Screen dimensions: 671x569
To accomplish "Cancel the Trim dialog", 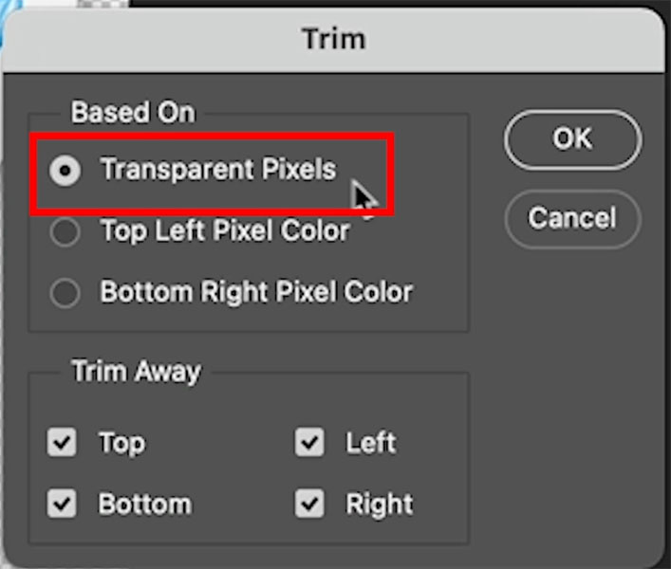I will [x=572, y=219].
